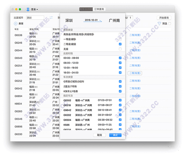Toggle the K快车|LY临客 checkbox

point(120,91)
